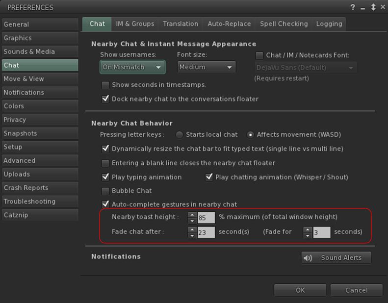Screen dimensions: 388x303
Task: Click the Fade chat after input field
Action: [x=206, y=232]
